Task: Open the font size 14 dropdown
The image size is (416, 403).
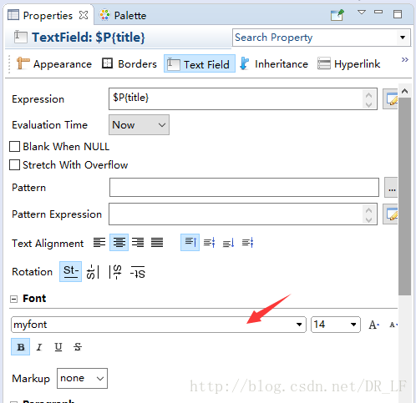Action: click(353, 325)
